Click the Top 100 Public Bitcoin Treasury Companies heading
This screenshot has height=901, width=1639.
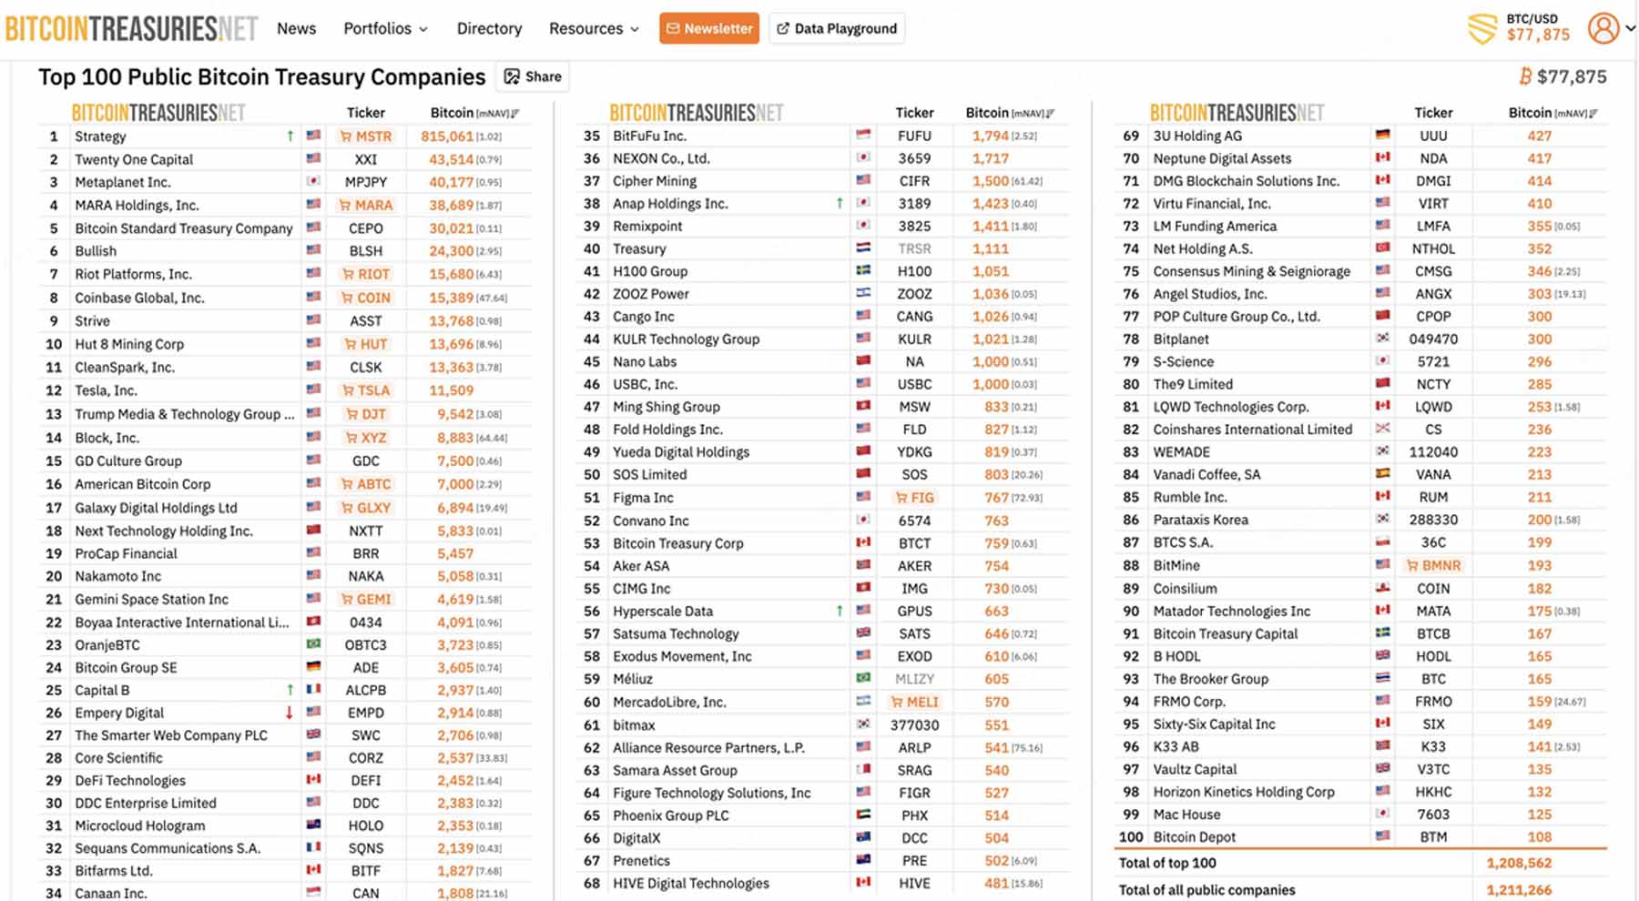[x=262, y=76]
